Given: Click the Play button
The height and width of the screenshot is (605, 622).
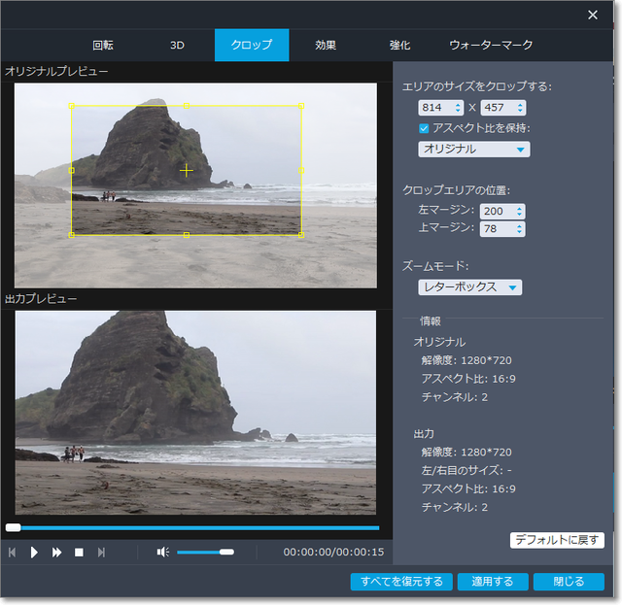Looking at the screenshot, I should click(x=34, y=553).
